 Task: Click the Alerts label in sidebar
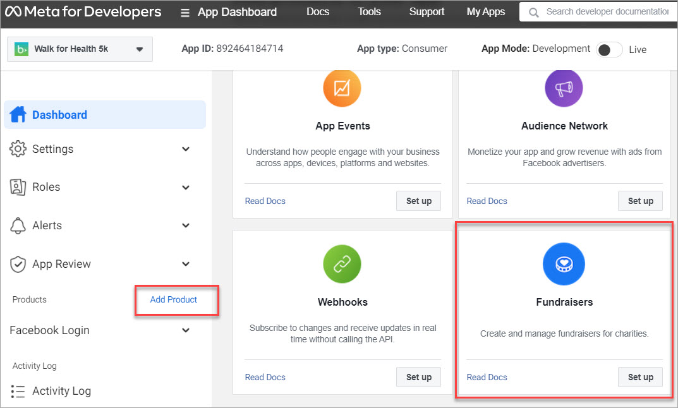coord(47,225)
